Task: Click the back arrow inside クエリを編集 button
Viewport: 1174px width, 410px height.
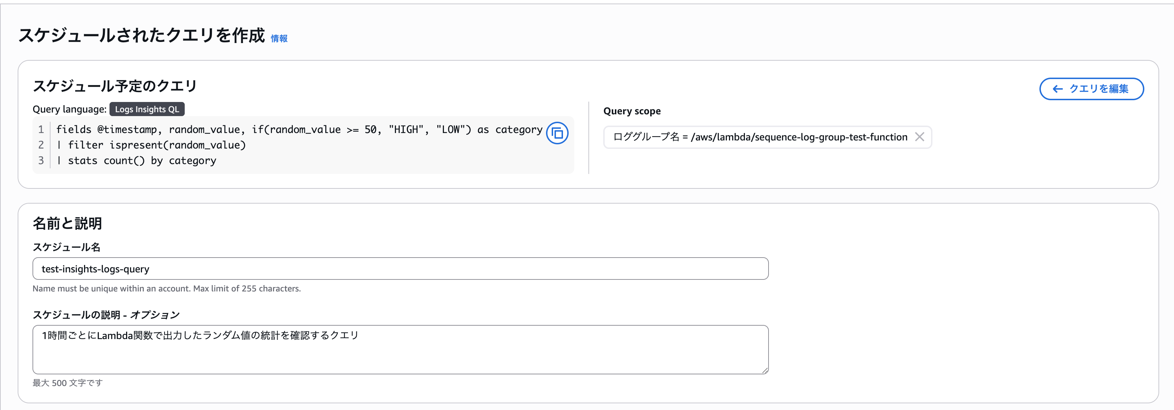Action: click(x=1057, y=89)
